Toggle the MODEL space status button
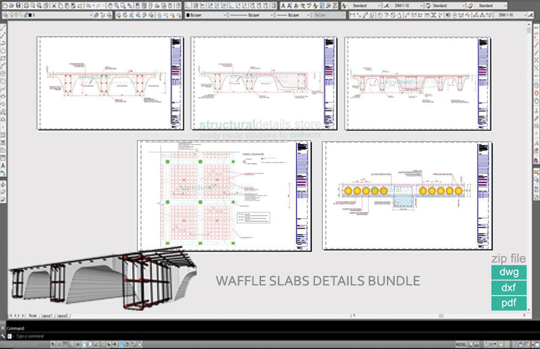 461,344
